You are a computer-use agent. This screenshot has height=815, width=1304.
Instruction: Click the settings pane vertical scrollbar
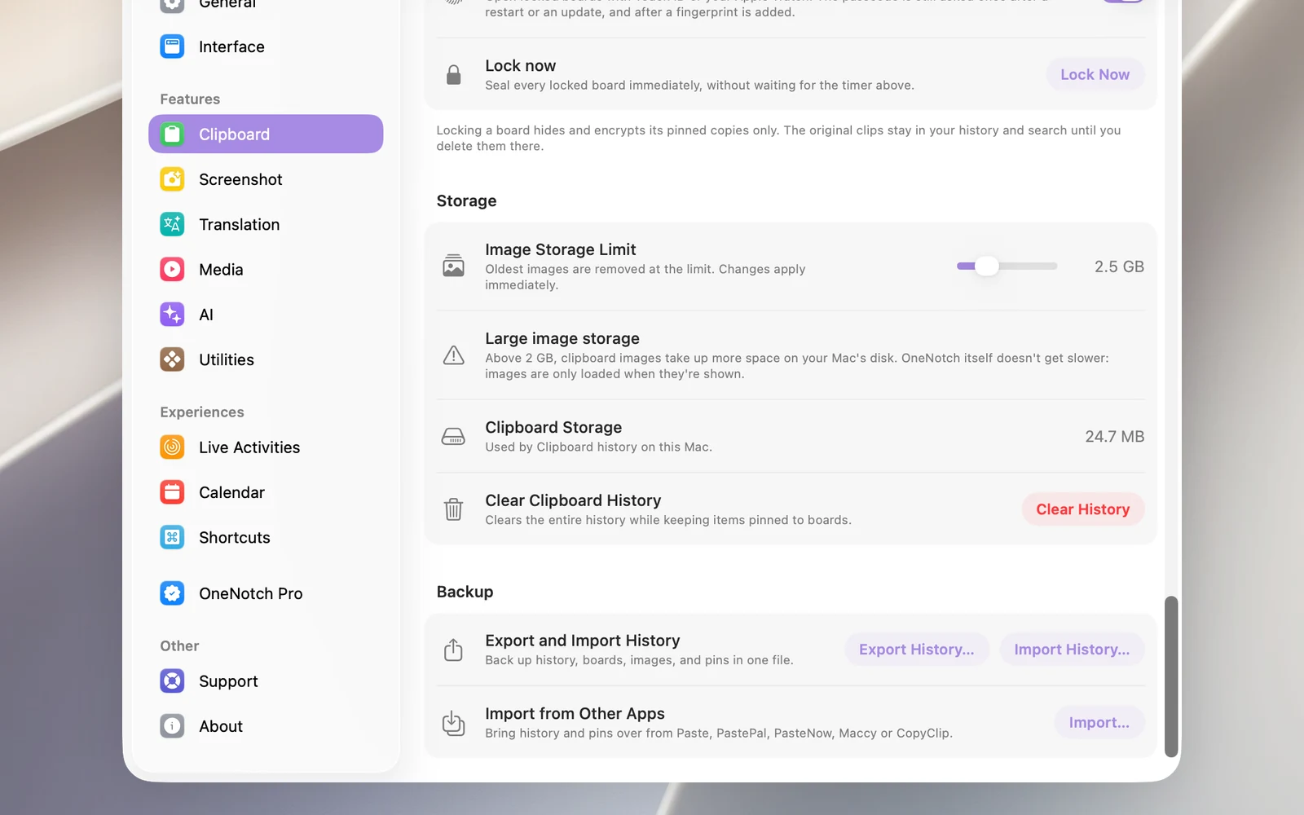pos(1171,676)
